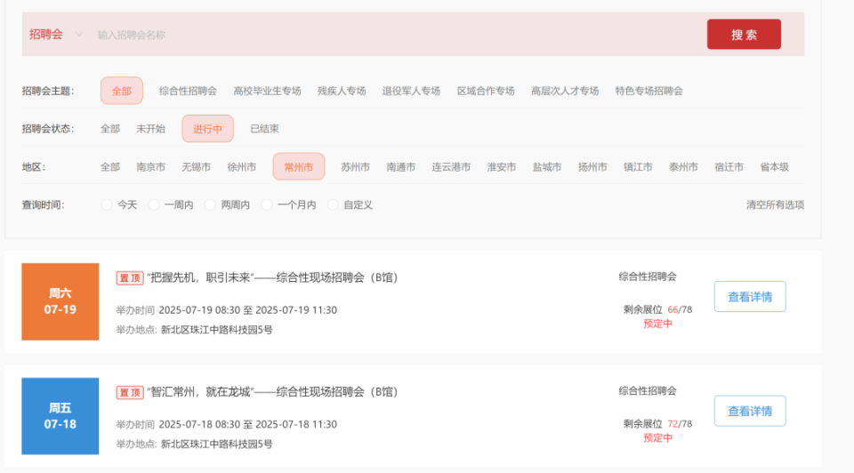Screen dimensions: 854x473
Task: Filter status by 已结束
Action: point(264,129)
